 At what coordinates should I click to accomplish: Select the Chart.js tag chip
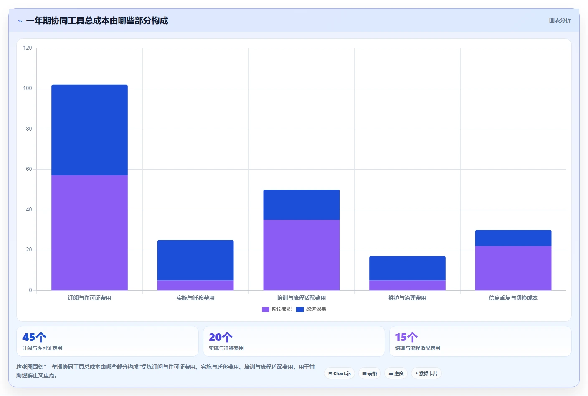pyautogui.click(x=340, y=373)
